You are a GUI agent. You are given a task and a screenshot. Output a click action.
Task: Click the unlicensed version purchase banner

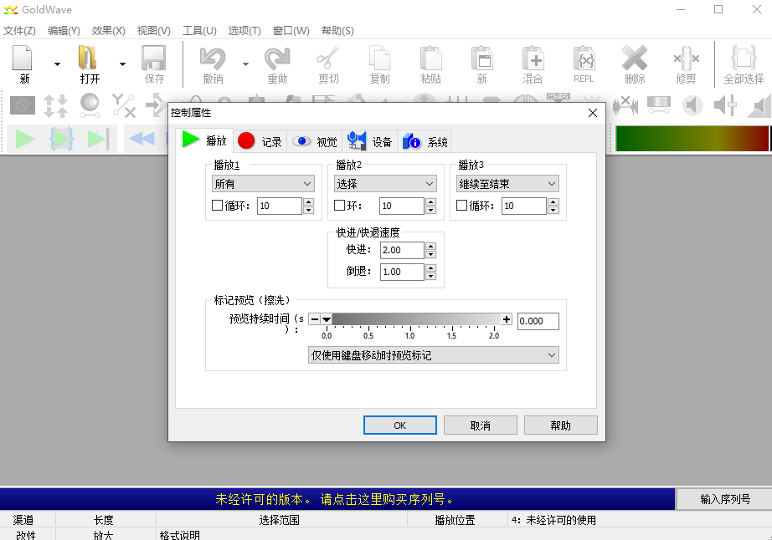click(337, 499)
